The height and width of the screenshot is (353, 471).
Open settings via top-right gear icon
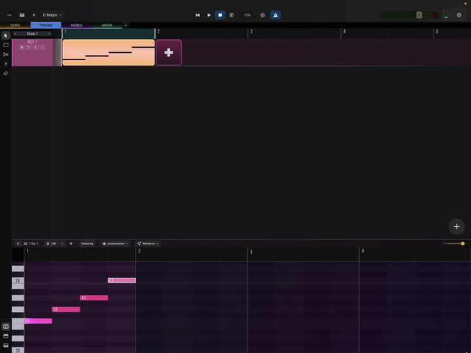(x=459, y=15)
